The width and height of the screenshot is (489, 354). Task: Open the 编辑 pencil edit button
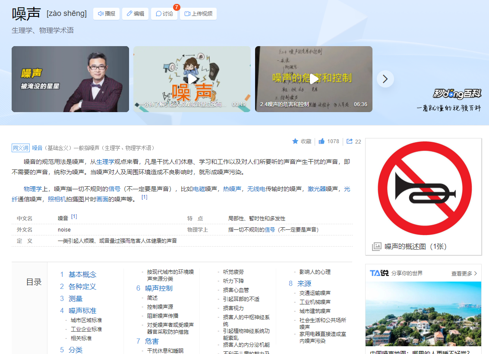[136, 14]
